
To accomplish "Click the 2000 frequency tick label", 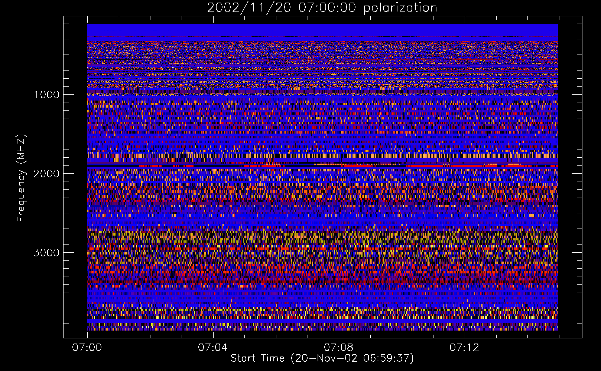I will click(x=47, y=174).
